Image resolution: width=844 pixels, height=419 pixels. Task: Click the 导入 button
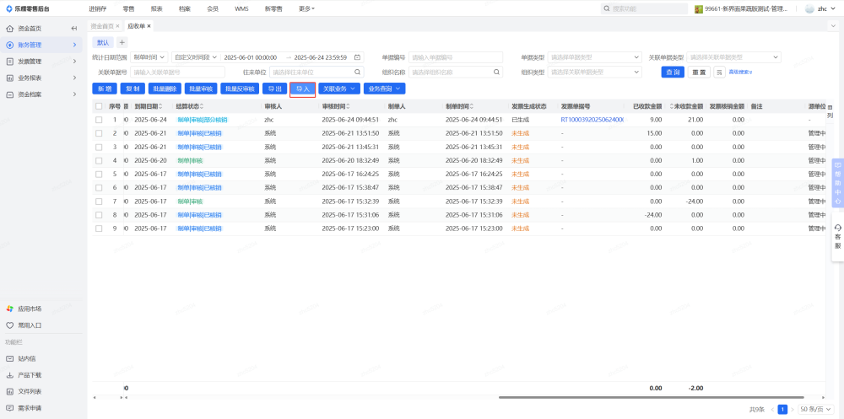[x=302, y=89]
